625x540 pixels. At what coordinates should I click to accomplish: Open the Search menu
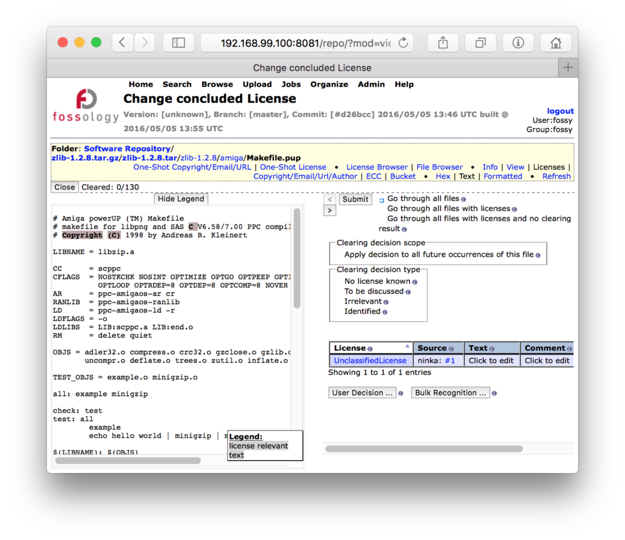(x=177, y=84)
